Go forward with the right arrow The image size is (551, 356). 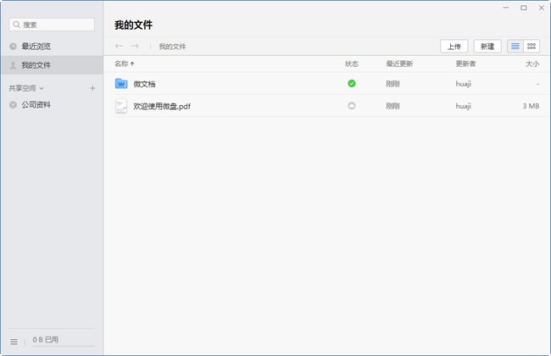coord(135,46)
